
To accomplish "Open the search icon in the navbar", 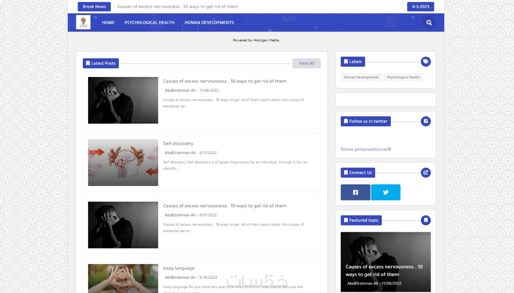I will 429,23.
